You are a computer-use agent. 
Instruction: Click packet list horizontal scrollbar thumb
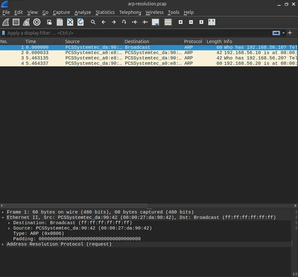click(76, 206)
